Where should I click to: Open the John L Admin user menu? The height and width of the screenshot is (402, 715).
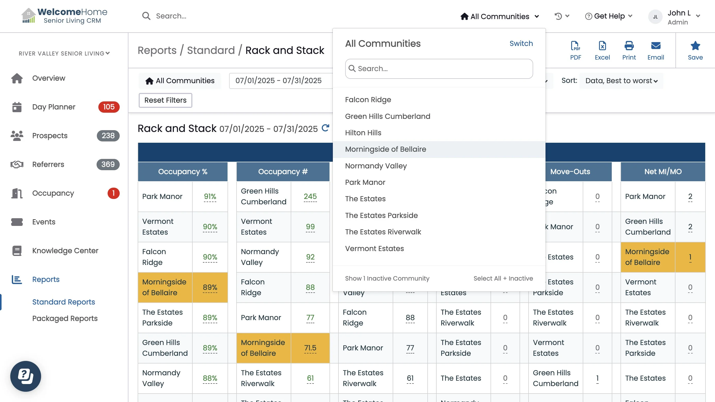674,17
